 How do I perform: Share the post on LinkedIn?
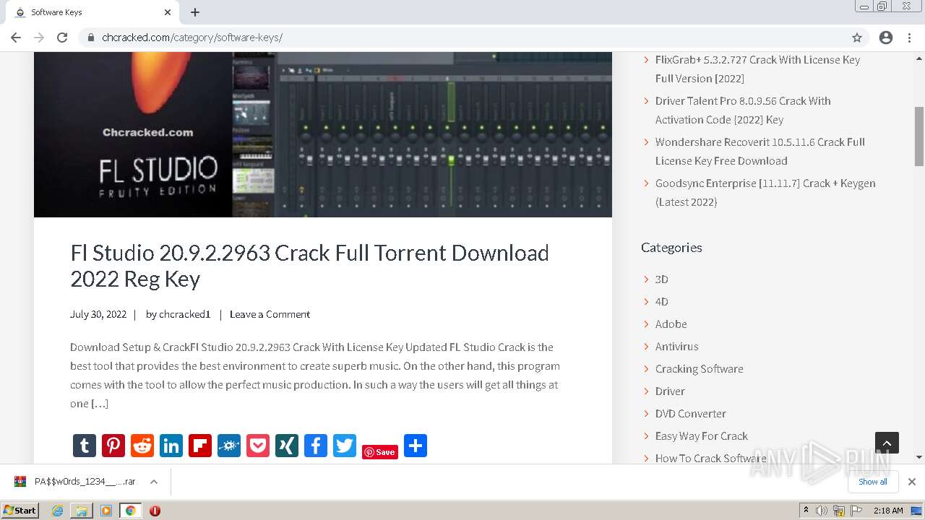171,446
